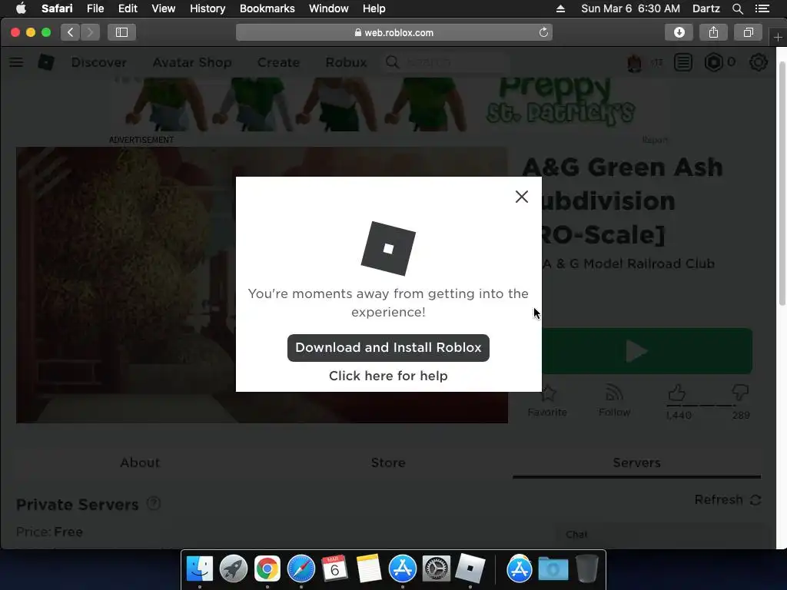Screen dimensions: 787x590
Task: Open the Roblox settings gear
Action: [759, 62]
